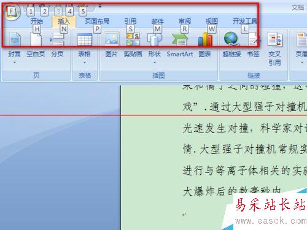The width and height of the screenshot is (307, 230).
Task: Click Quick Access Toolbar item labeled 2
Action: point(44,12)
